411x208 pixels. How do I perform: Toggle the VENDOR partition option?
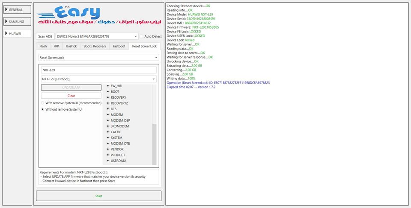pyautogui.click(x=115, y=149)
